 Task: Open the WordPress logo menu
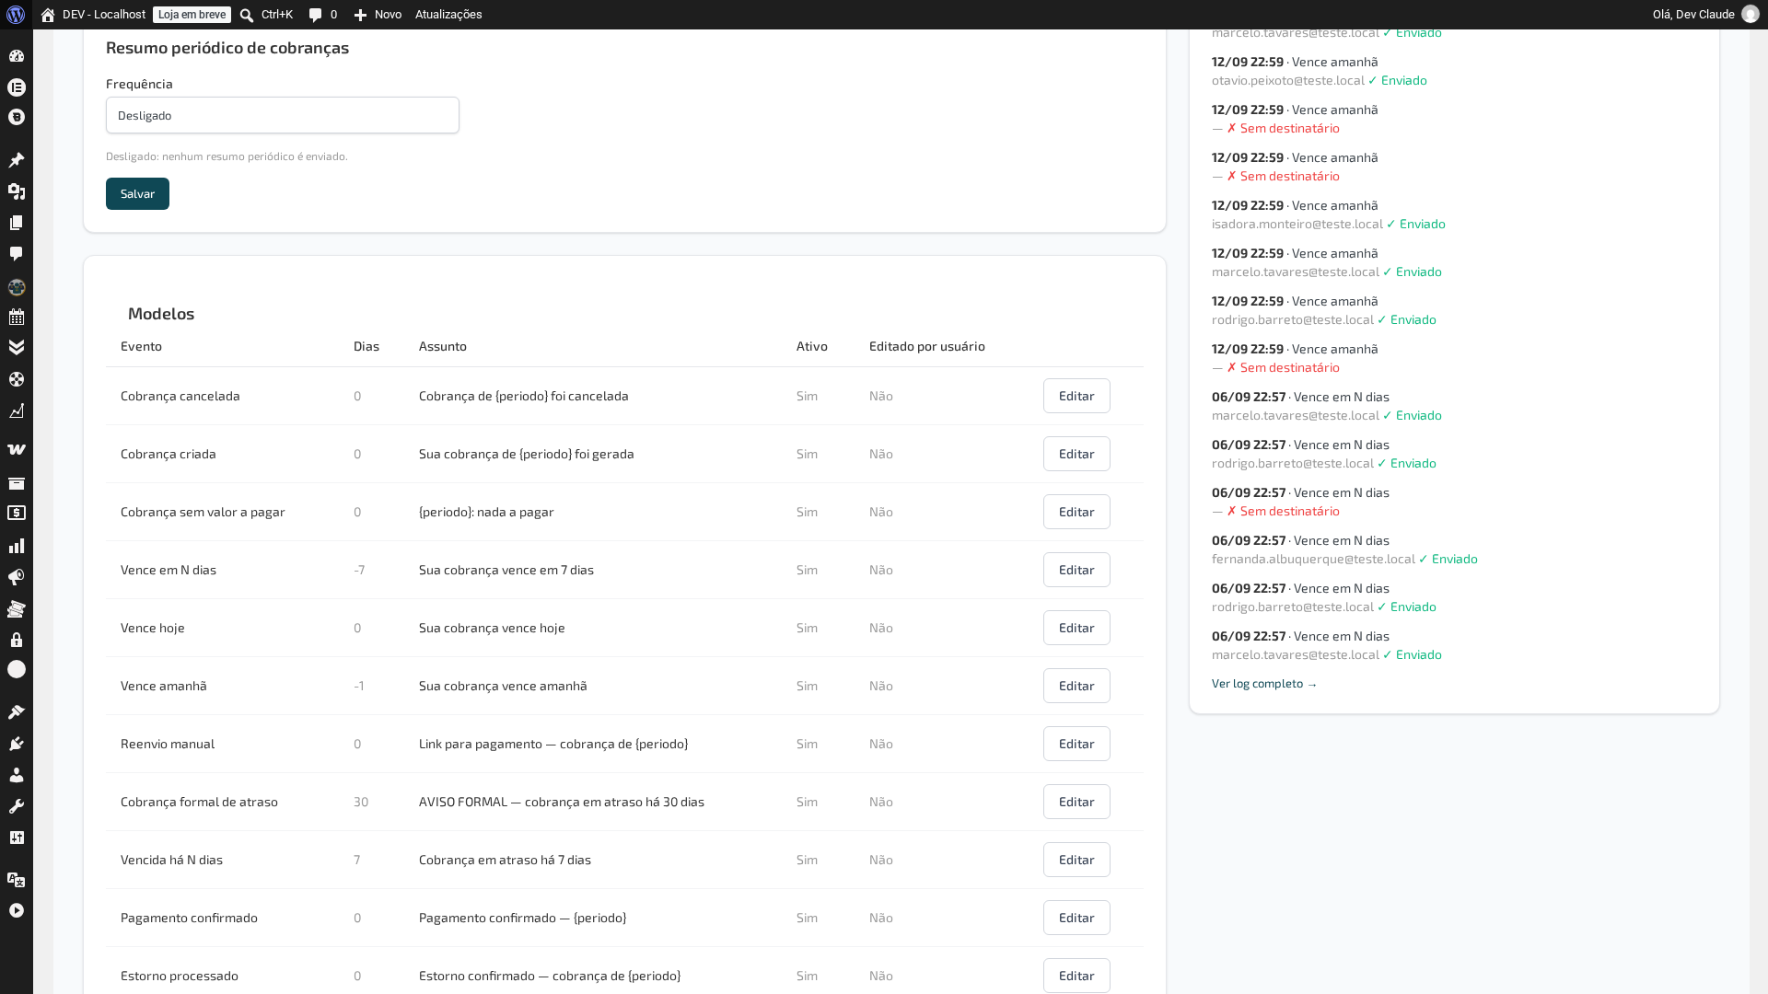click(x=16, y=15)
